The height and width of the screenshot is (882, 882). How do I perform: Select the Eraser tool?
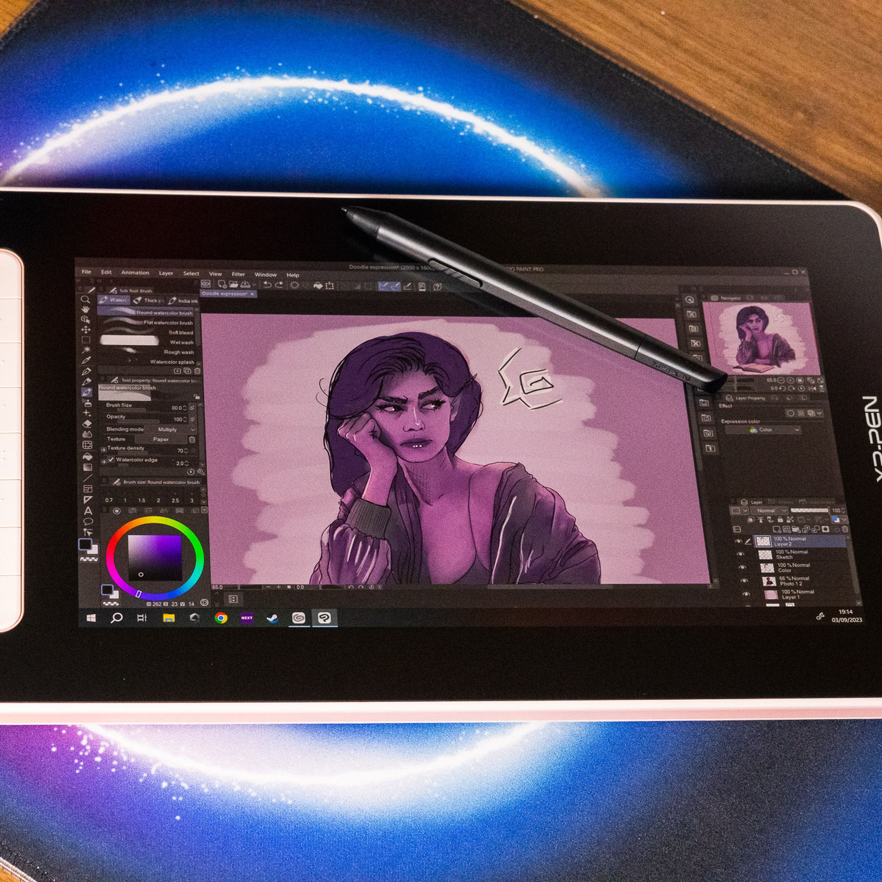[87, 424]
